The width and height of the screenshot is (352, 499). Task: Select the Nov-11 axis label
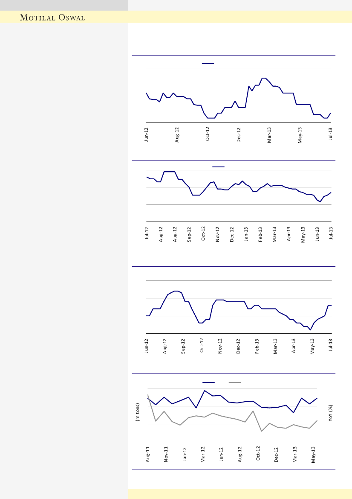167,454
